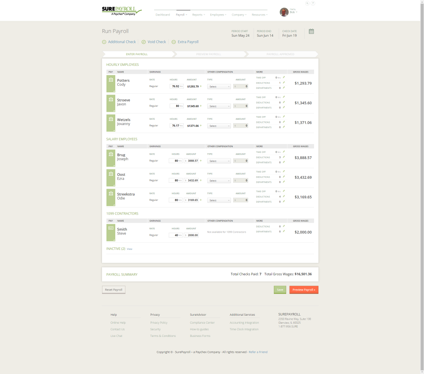Image resolution: width=424 pixels, height=374 pixels.
Task: Edit Departments pencil for Potters Cody
Action: click(284, 87)
